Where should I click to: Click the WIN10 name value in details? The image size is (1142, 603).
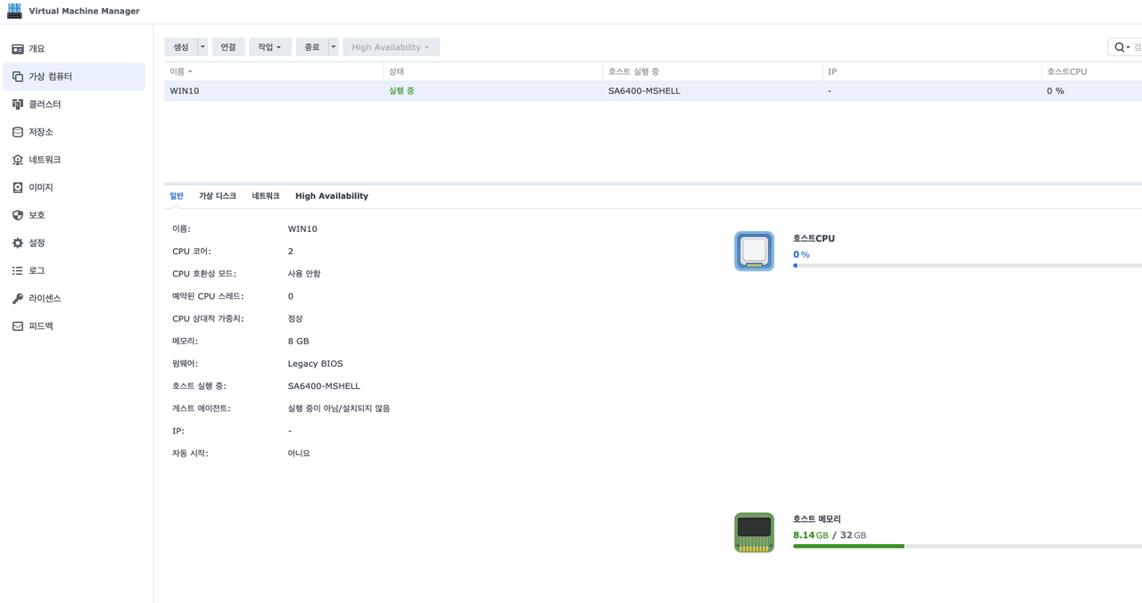pos(302,229)
